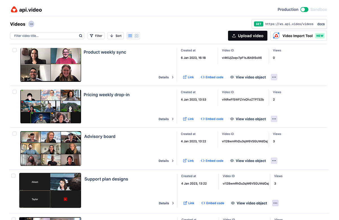339x220 pixels.
Task: Click the Videos page heading
Action: (x=18, y=24)
